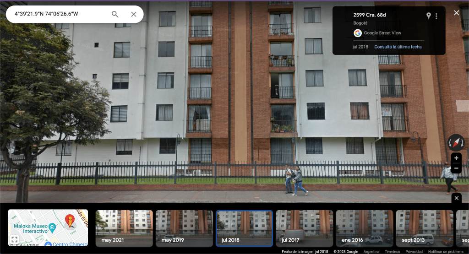The height and width of the screenshot is (254, 469).
Task: Click the location pin icon in address card
Action: [428, 16]
